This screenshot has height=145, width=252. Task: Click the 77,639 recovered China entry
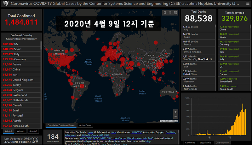click(234, 28)
